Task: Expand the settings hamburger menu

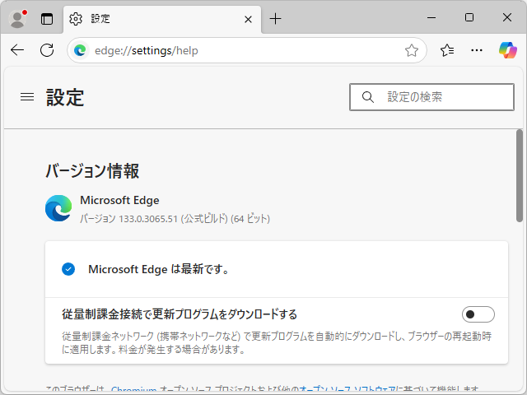Action: coord(27,97)
